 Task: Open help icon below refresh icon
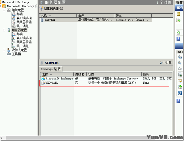pyautogui.click(x=178, y=39)
